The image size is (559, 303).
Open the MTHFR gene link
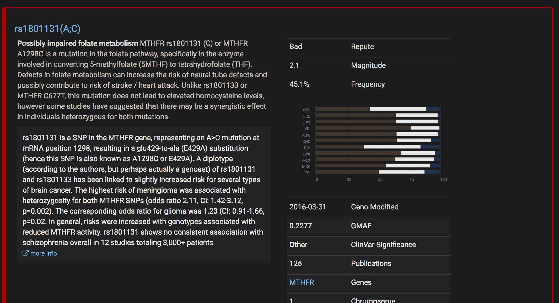[302, 282]
